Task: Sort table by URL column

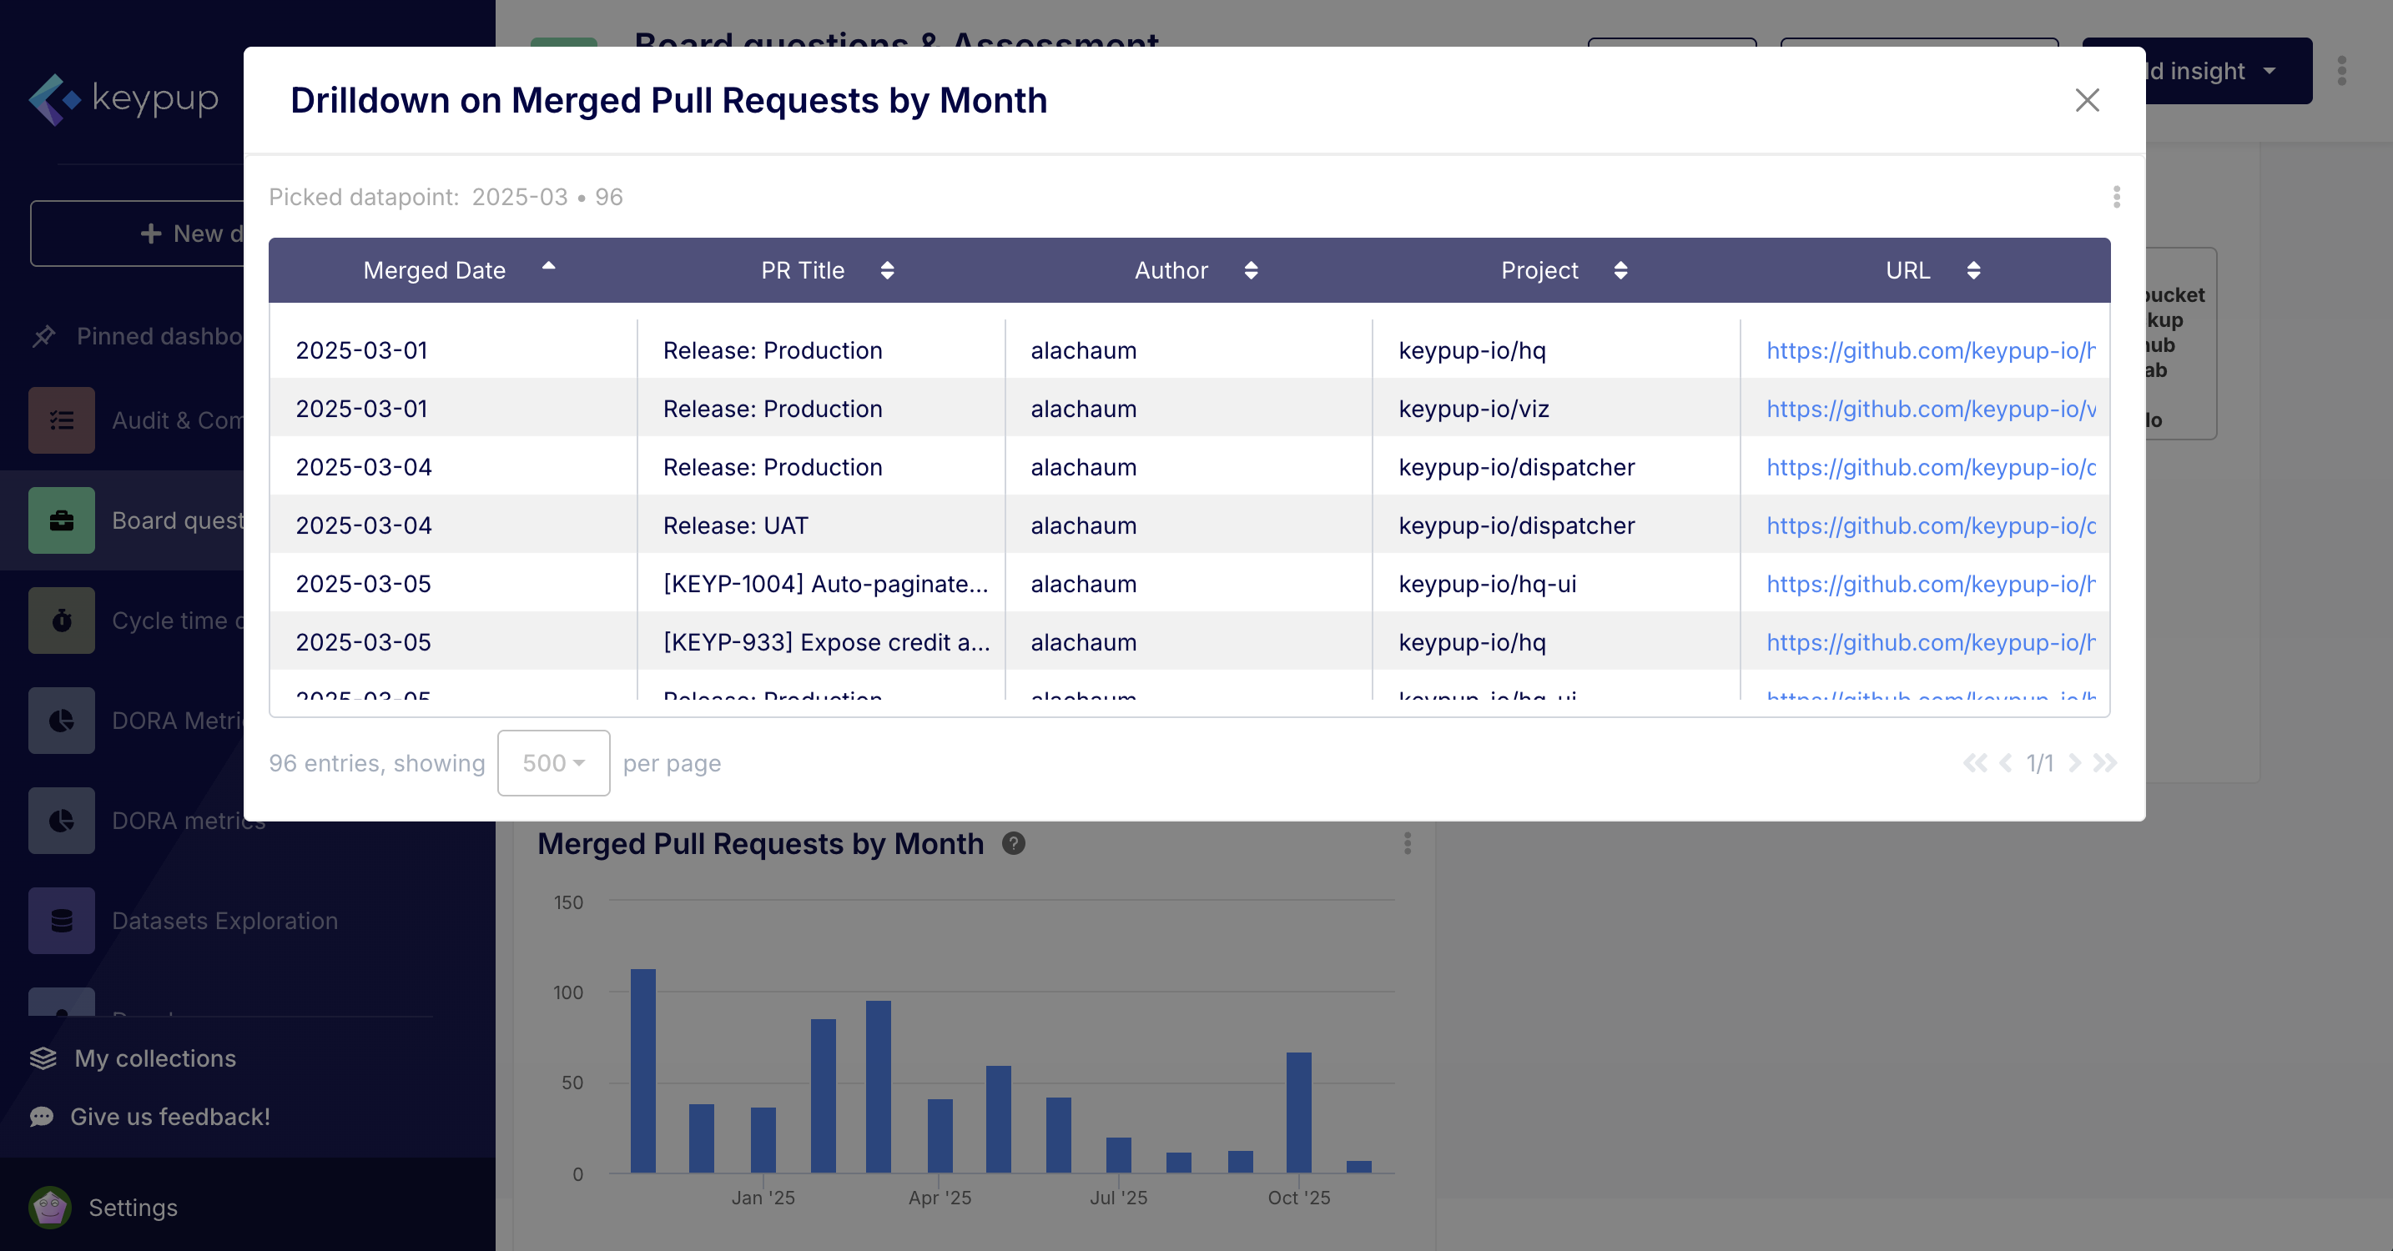Action: pos(1972,270)
